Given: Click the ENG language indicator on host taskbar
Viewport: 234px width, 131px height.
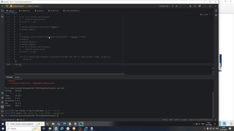Looking at the screenshot, I should tap(217, 128).
